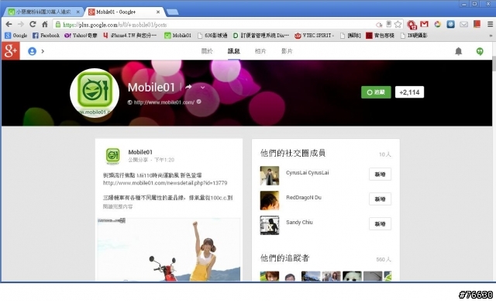Click the share arrow beside Mobile01
The height and width of the screenshot is (301, 496).
coord(188,87)
